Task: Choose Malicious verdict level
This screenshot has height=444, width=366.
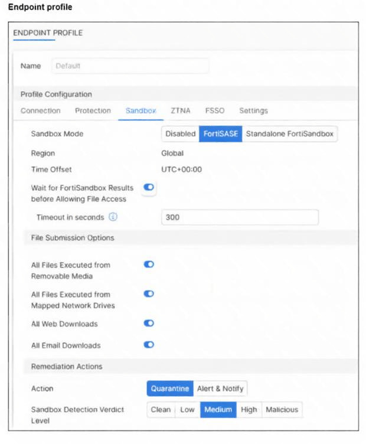Action: tap(282, 410)
